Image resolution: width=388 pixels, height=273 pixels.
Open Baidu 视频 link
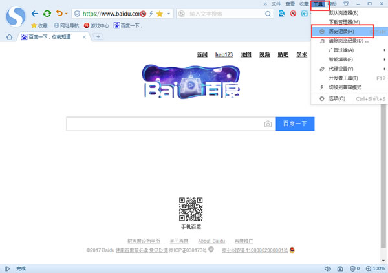coord(264,55)
